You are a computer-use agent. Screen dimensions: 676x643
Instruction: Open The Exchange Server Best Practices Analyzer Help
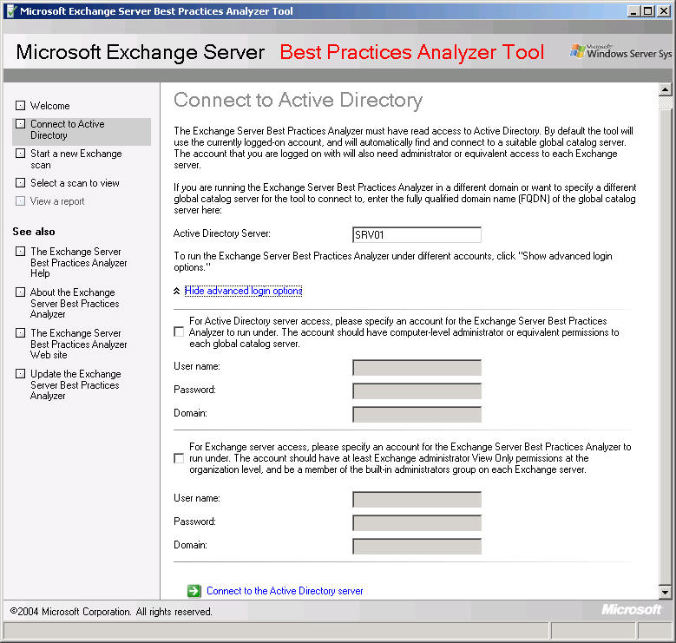[78, 262]
